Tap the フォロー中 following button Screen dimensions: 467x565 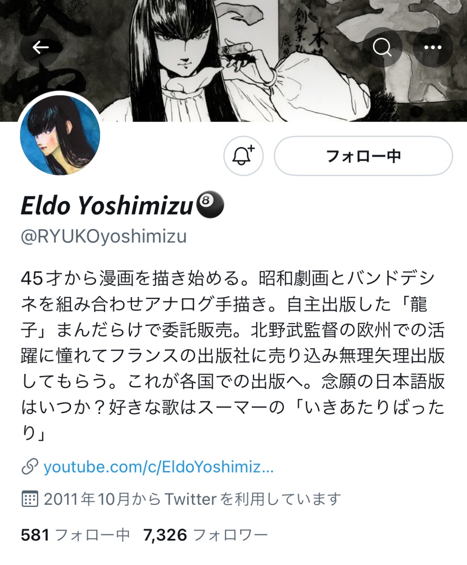pyautogui.click(x=363, y=156)
